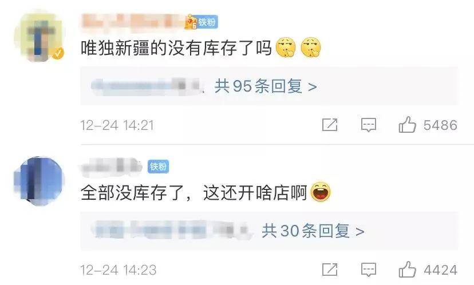Expand 共95条回复 replies
The width and height of the screenshot is (474, 285).
coord(266,86)
